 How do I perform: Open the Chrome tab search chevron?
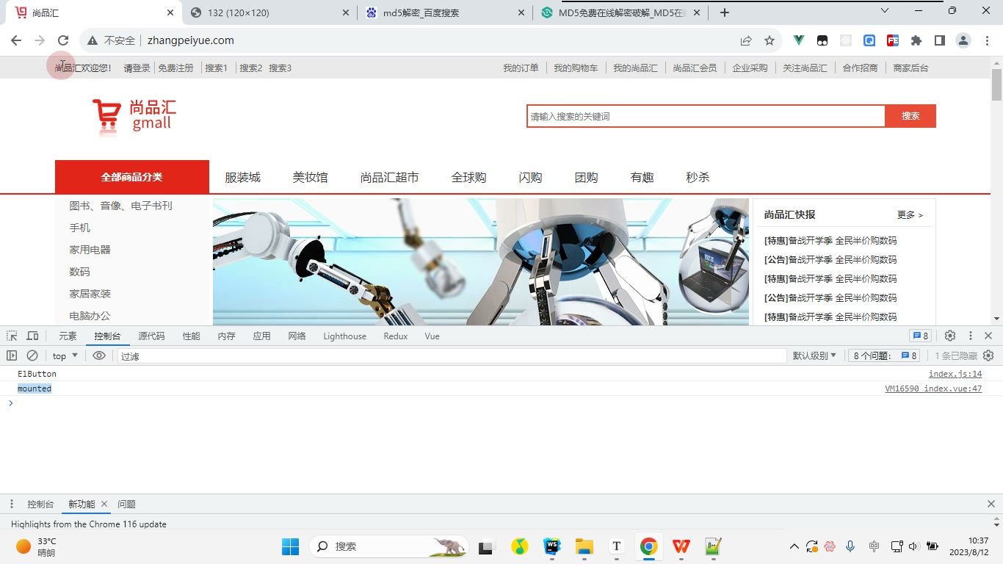tap(885, 11)
